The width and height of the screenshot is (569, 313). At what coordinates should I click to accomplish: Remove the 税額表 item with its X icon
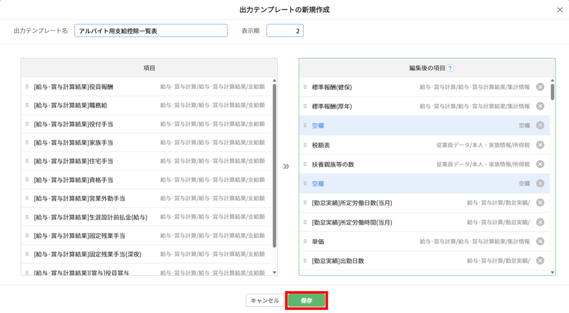(540, 145)
